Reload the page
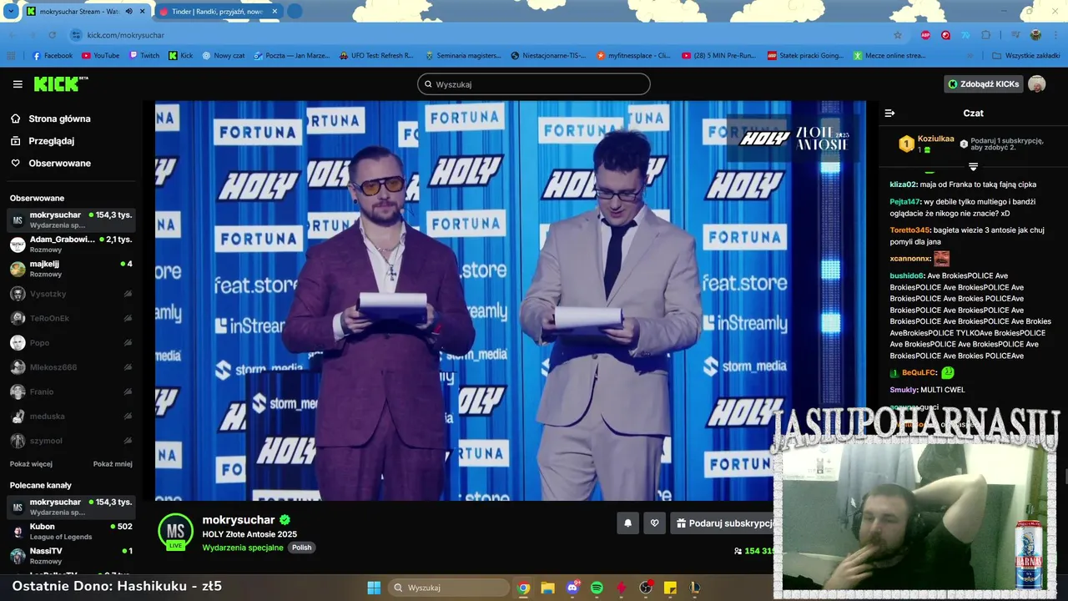 pos(53,35)
